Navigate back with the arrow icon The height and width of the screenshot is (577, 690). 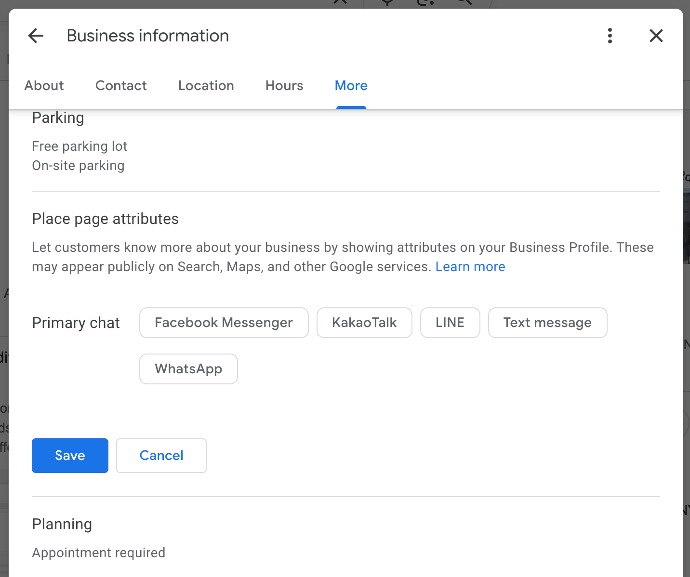(36, 36)
